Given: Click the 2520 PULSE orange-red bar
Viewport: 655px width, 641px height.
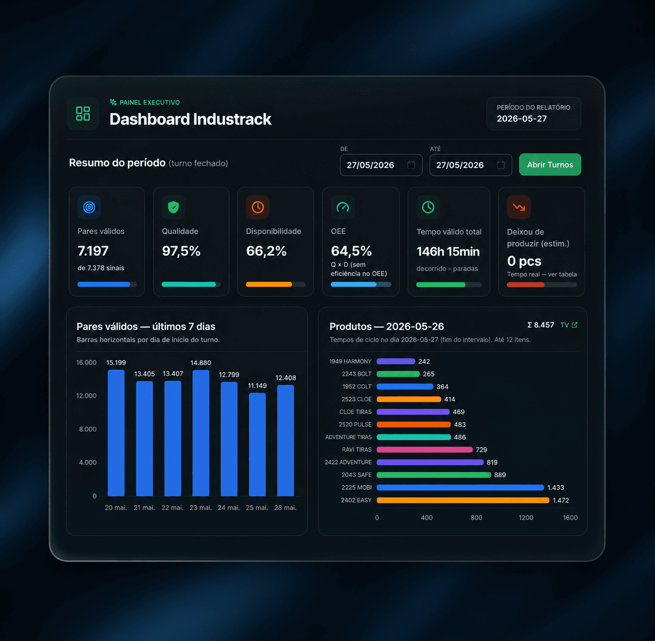Looking at the screenshot, I should 414,425.
